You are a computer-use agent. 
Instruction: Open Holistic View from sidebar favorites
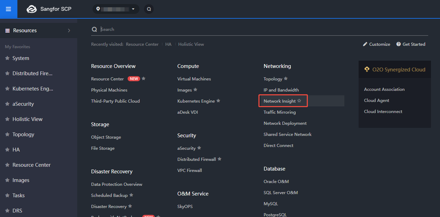tap(27, 119)
